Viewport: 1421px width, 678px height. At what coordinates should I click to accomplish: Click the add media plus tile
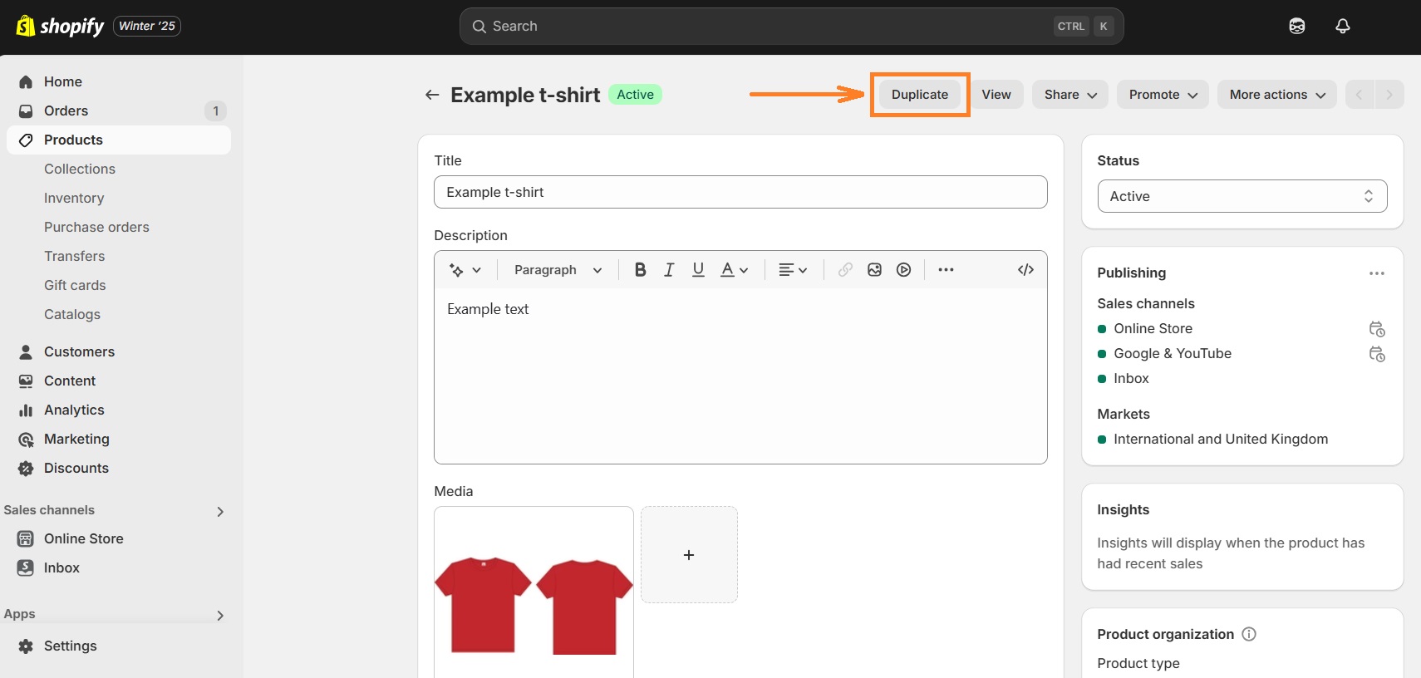689,555
